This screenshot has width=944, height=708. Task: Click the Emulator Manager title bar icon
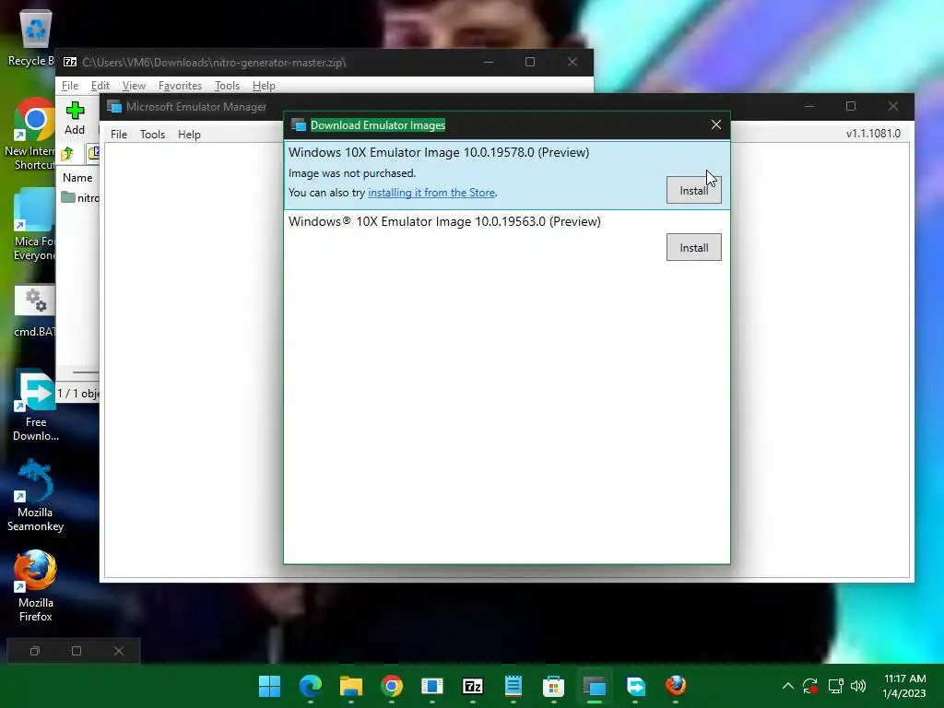click(x=113, y=107)
